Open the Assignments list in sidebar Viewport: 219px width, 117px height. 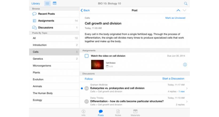[46, 21]
